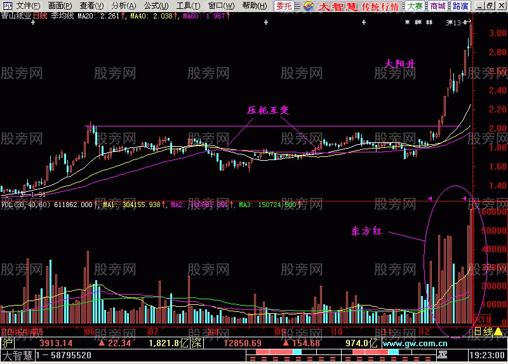Click the 大阳升 annotation text

pyautogui.click(x=400, y=64)
